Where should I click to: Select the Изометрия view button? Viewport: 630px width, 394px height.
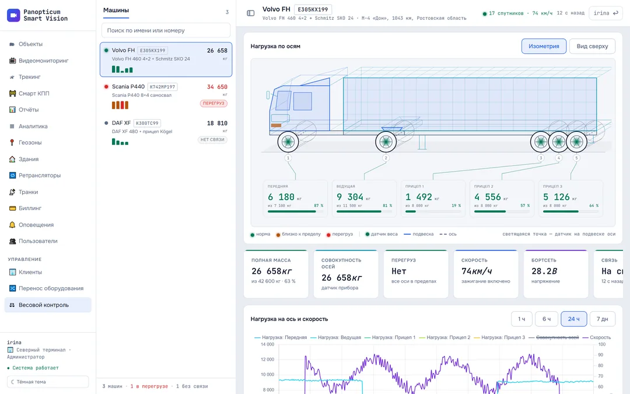point(544,46)
